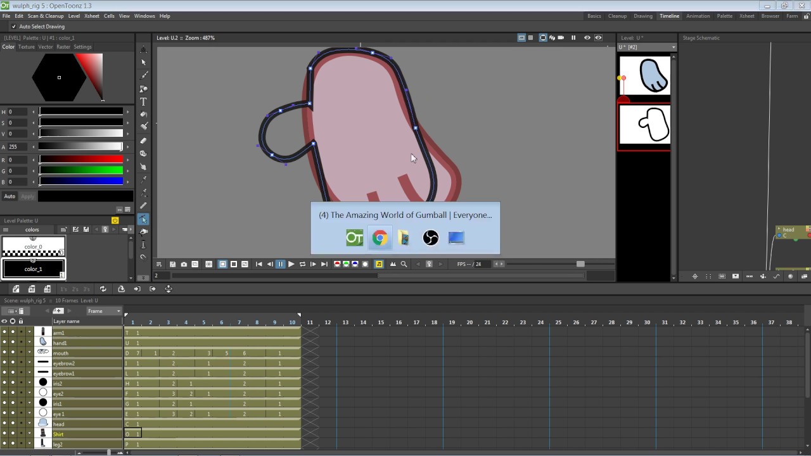Switch to the Animation room tab

(698, 16)
